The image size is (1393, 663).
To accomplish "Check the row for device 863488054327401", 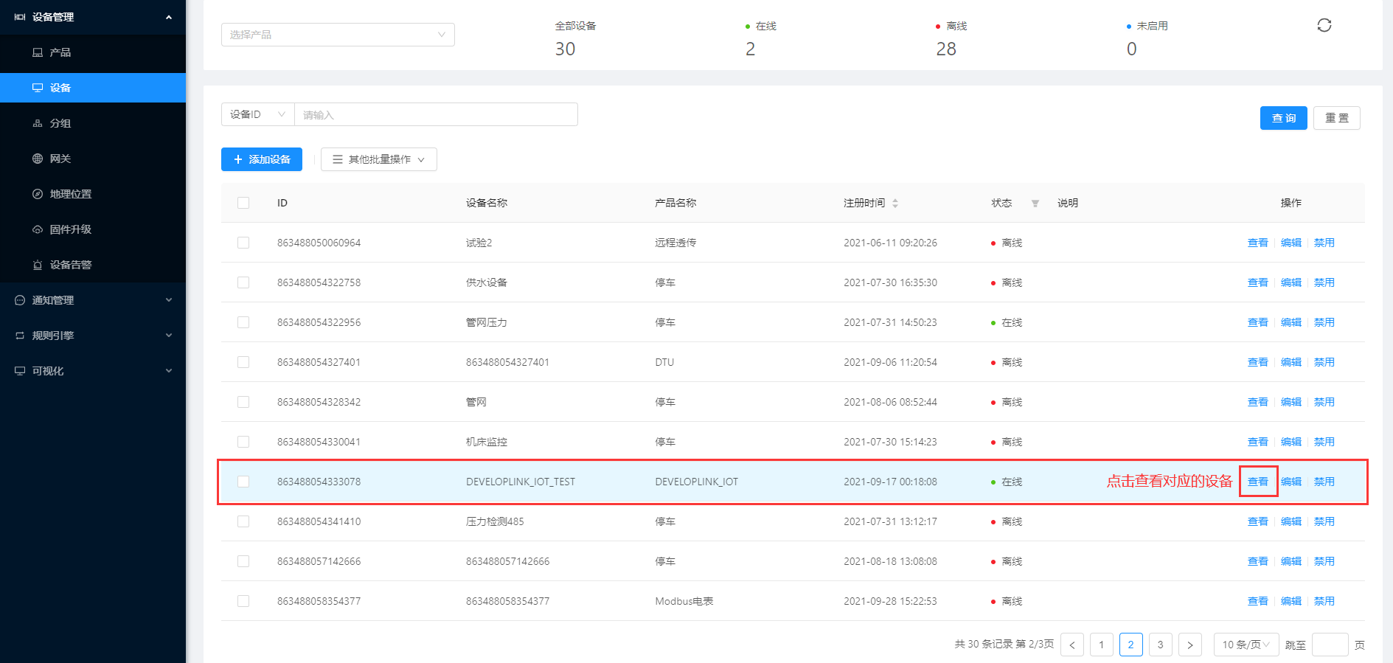I will click(243, 362).
